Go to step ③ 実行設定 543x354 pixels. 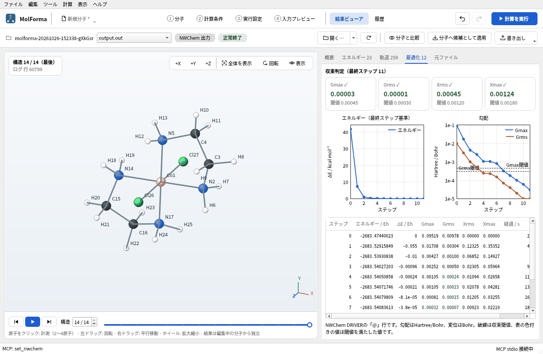[249, 18]
